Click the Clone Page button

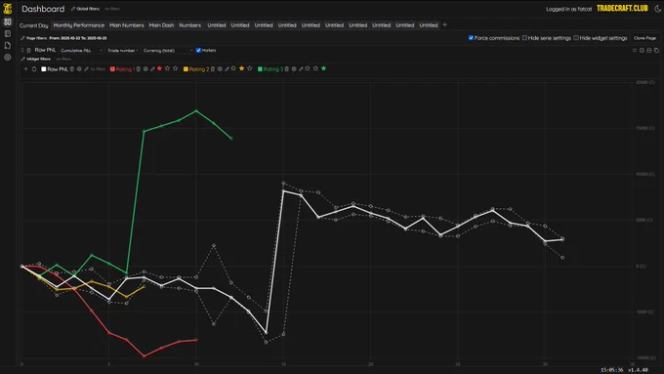[x=644, y=38]
